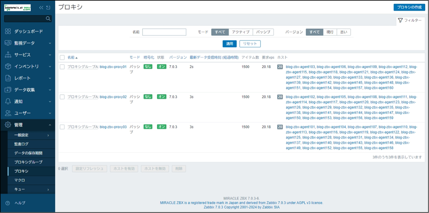Screen dimensions: 429x213
Task: Click the 名前 filter input field
Action: (164, 32)
